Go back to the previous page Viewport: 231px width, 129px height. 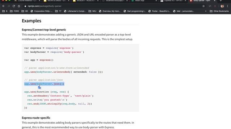coord(4,6)
